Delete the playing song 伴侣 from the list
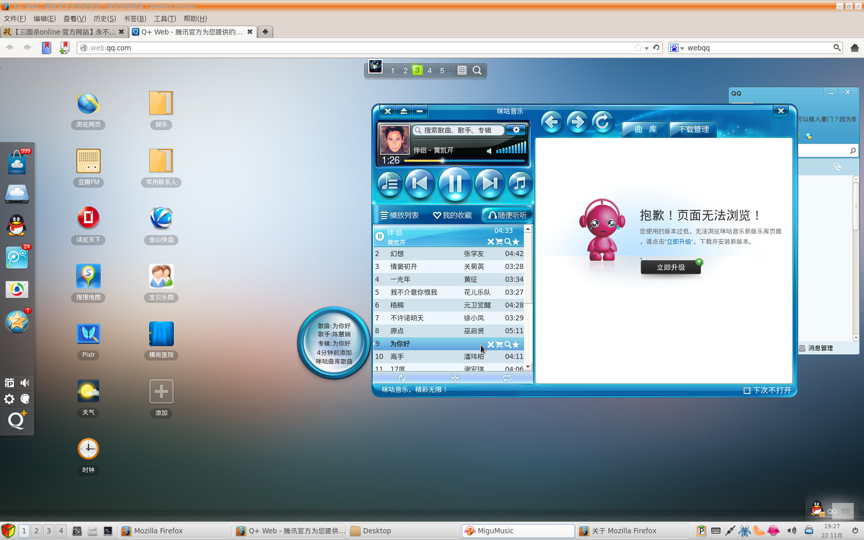Image resolution: width=864 pixels, height=540 pixels. (x=490, y=242)
